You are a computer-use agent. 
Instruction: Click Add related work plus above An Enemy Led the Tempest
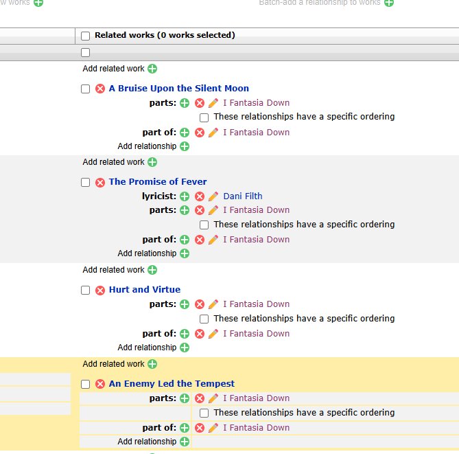(152, 364)
